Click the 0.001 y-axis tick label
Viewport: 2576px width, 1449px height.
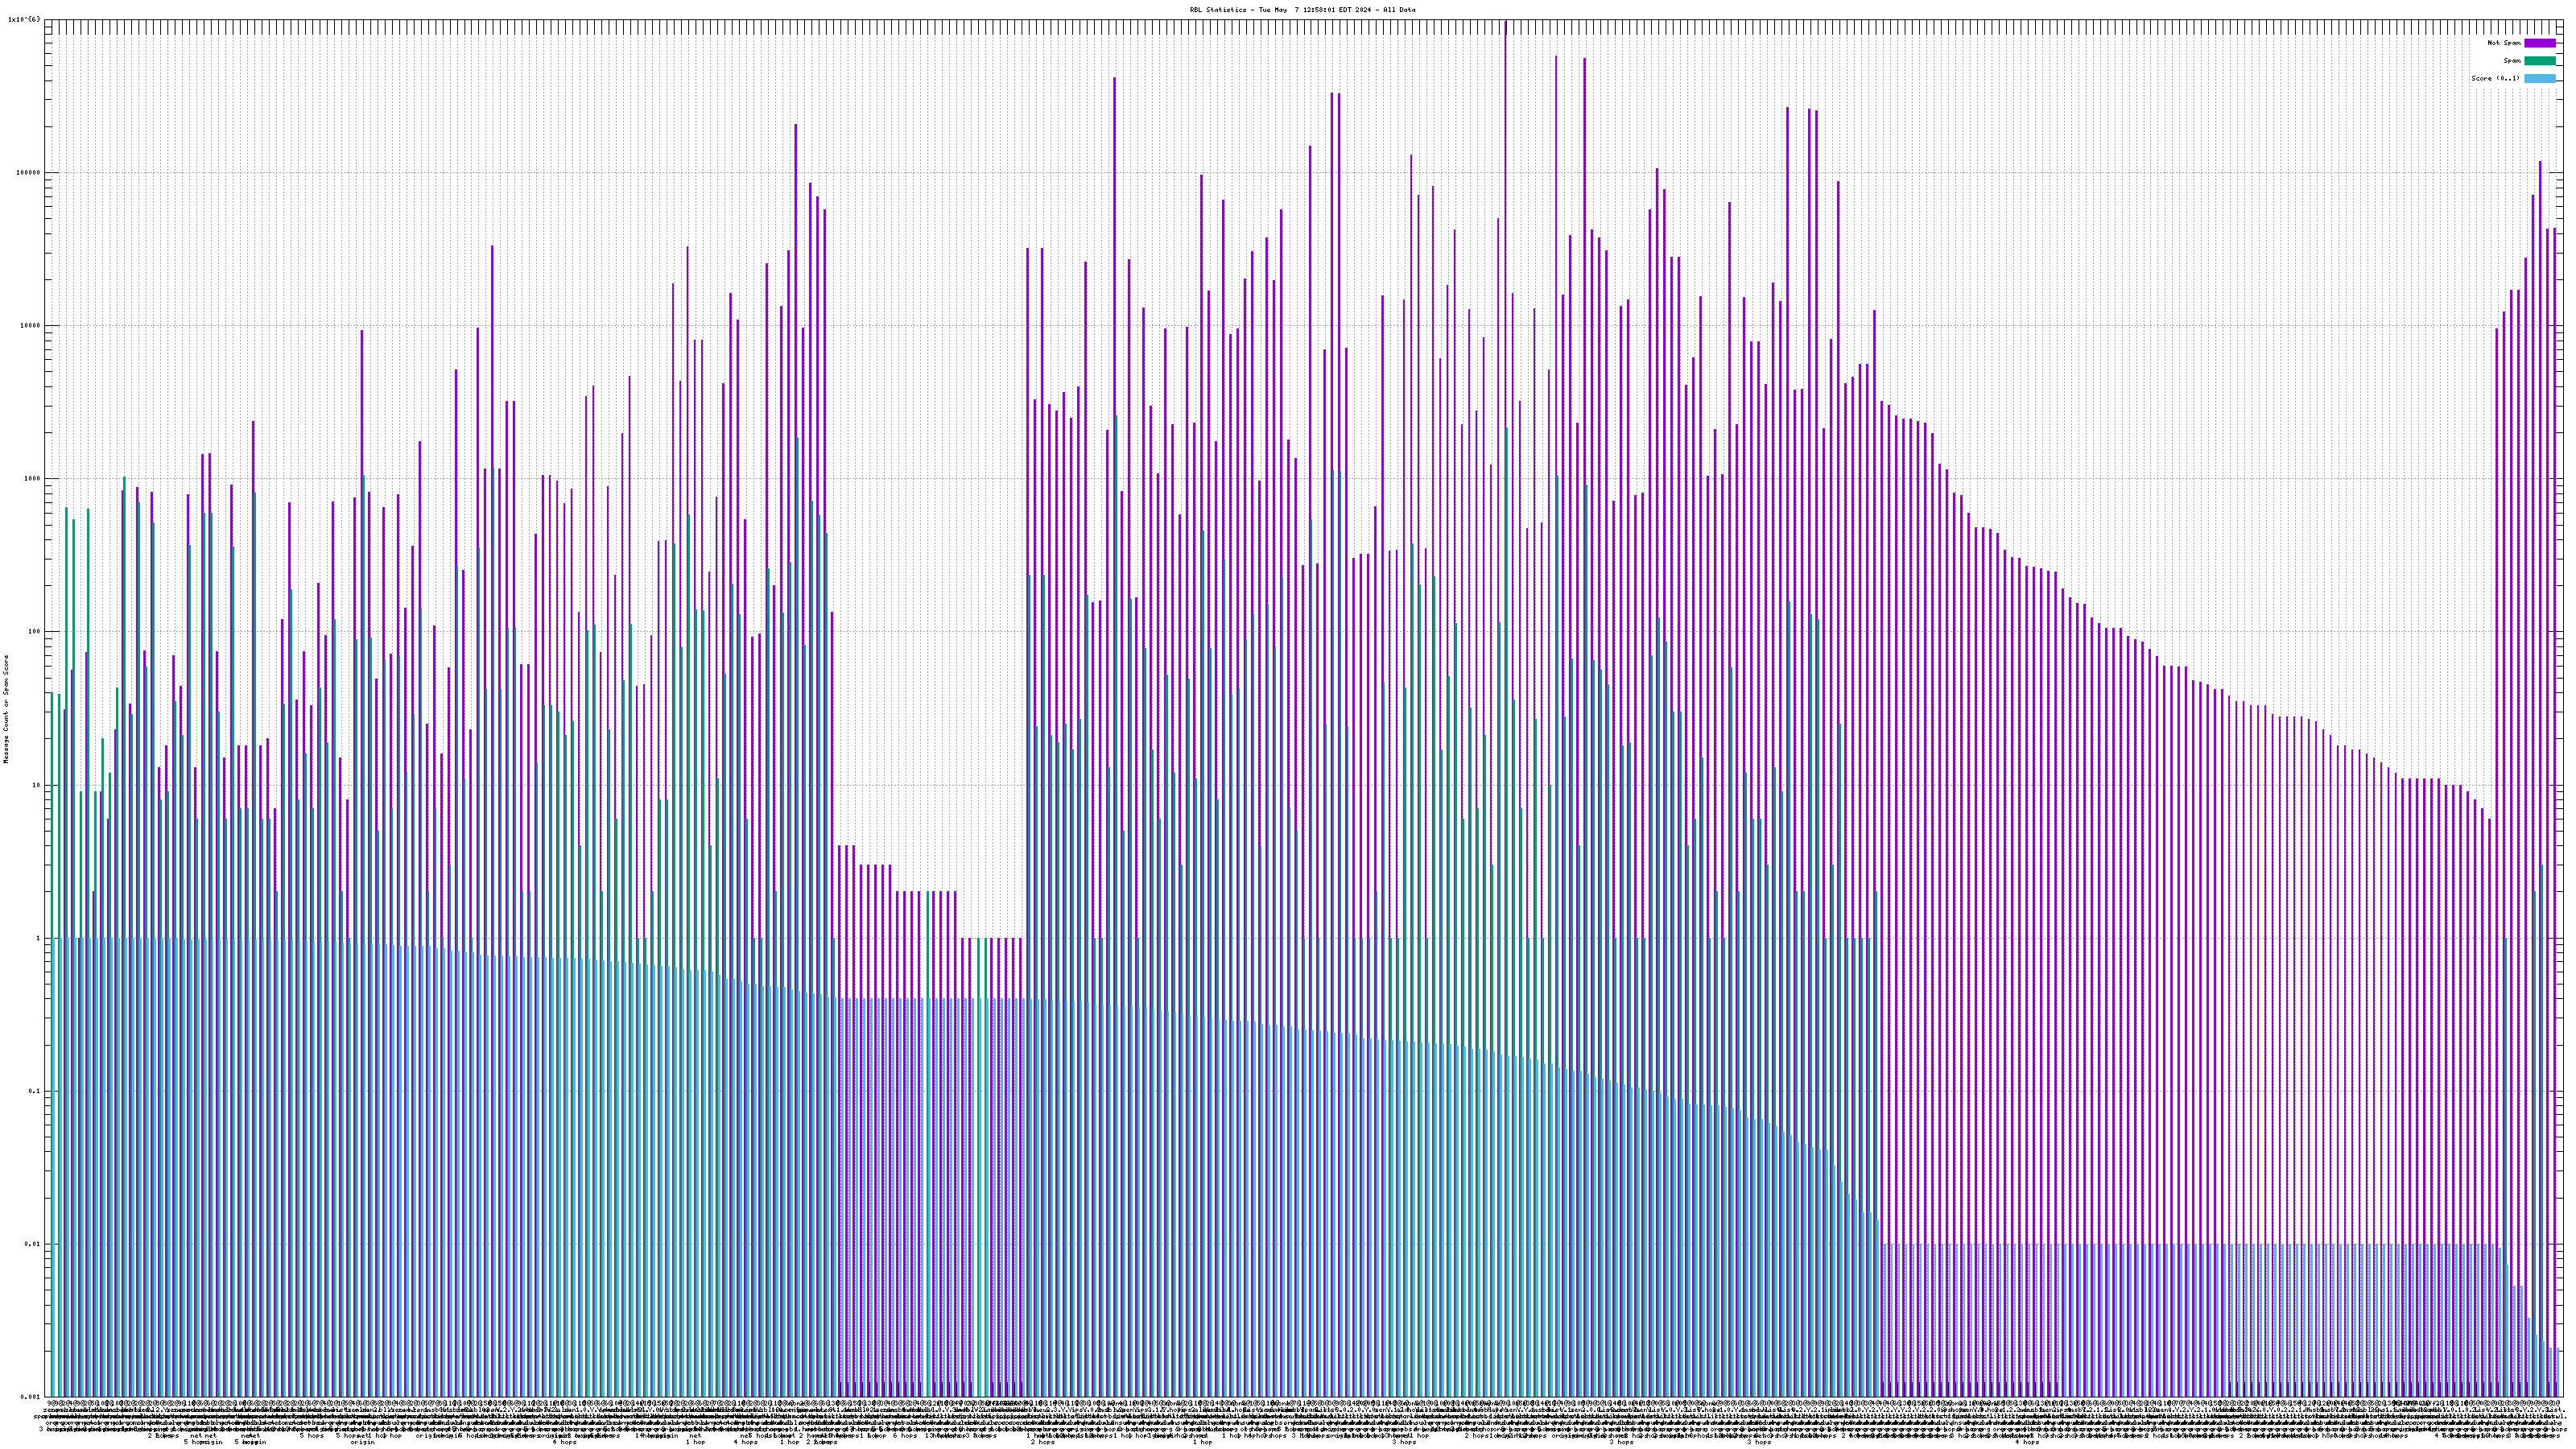30,1397
